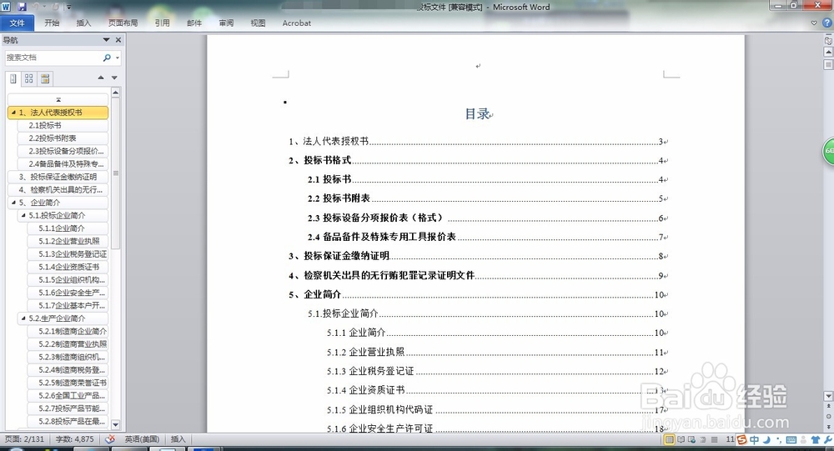The image size is (834, 451).
Task: Toggle Sogou Chinese/English mode '中' icon
Action: (x=754, y=440)
